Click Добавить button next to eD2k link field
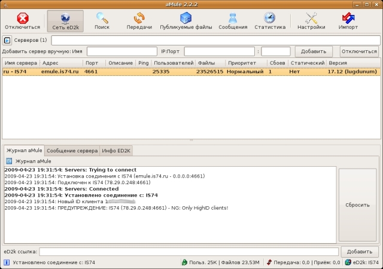 [x=359, y=252]
